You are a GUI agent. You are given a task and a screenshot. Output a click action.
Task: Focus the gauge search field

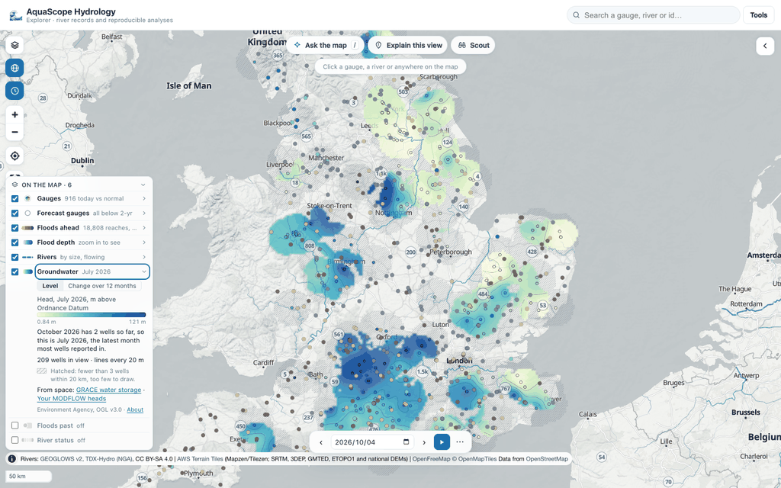[x=653, y=15]
